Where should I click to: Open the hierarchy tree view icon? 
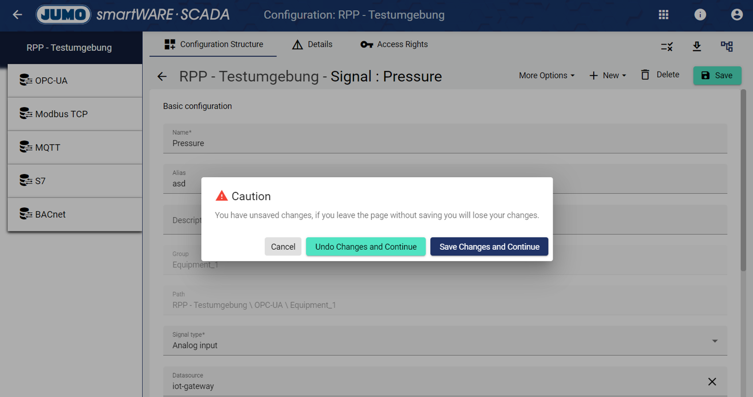[x=727, y=47]
